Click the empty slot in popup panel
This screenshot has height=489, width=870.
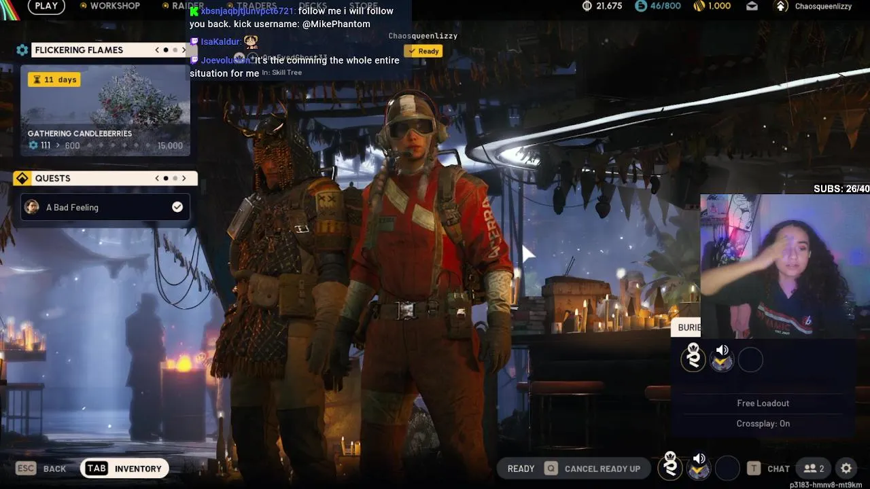tap(750, 360)
